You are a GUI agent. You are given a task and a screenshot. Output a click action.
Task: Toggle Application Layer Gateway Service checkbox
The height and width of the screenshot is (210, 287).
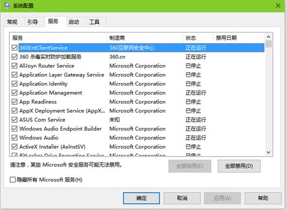15,75
